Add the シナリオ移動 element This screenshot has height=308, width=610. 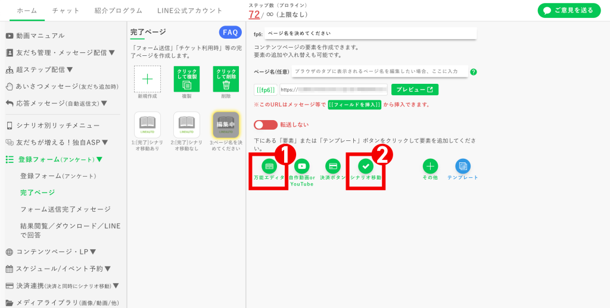click(366, 166)
